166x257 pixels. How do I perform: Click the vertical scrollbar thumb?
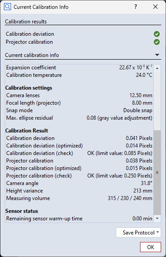coord(157,172)
